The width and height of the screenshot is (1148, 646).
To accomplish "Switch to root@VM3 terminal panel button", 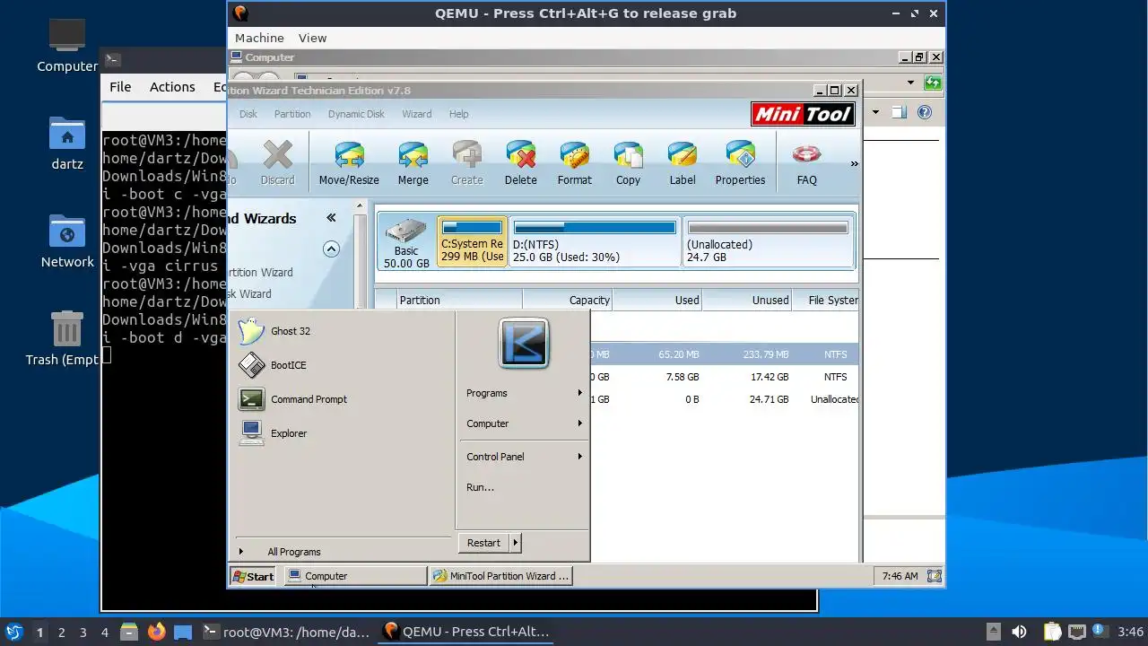I will point(286,632).
